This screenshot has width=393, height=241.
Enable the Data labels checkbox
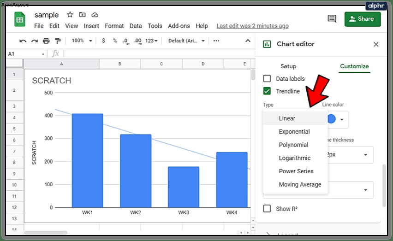click(267, 79)
